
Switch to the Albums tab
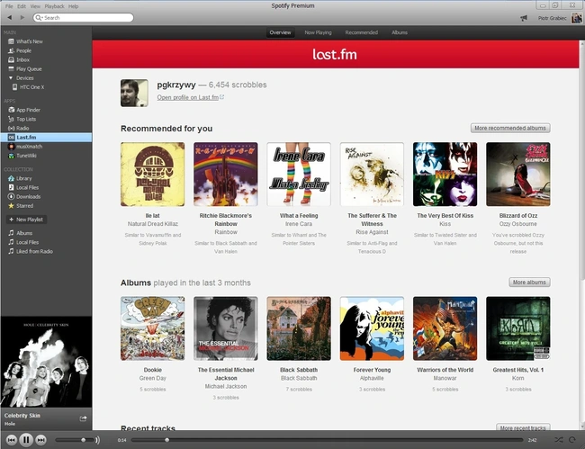[400, 32]
